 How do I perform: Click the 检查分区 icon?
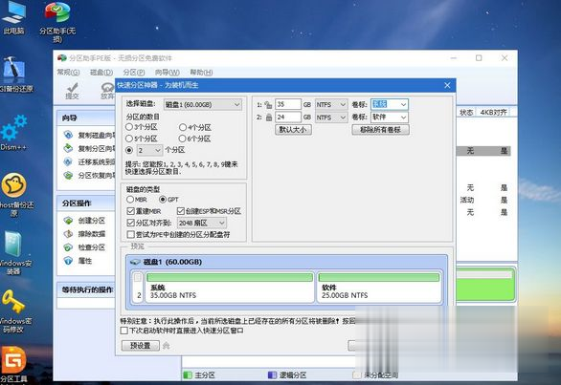click(x=68, y=247)
